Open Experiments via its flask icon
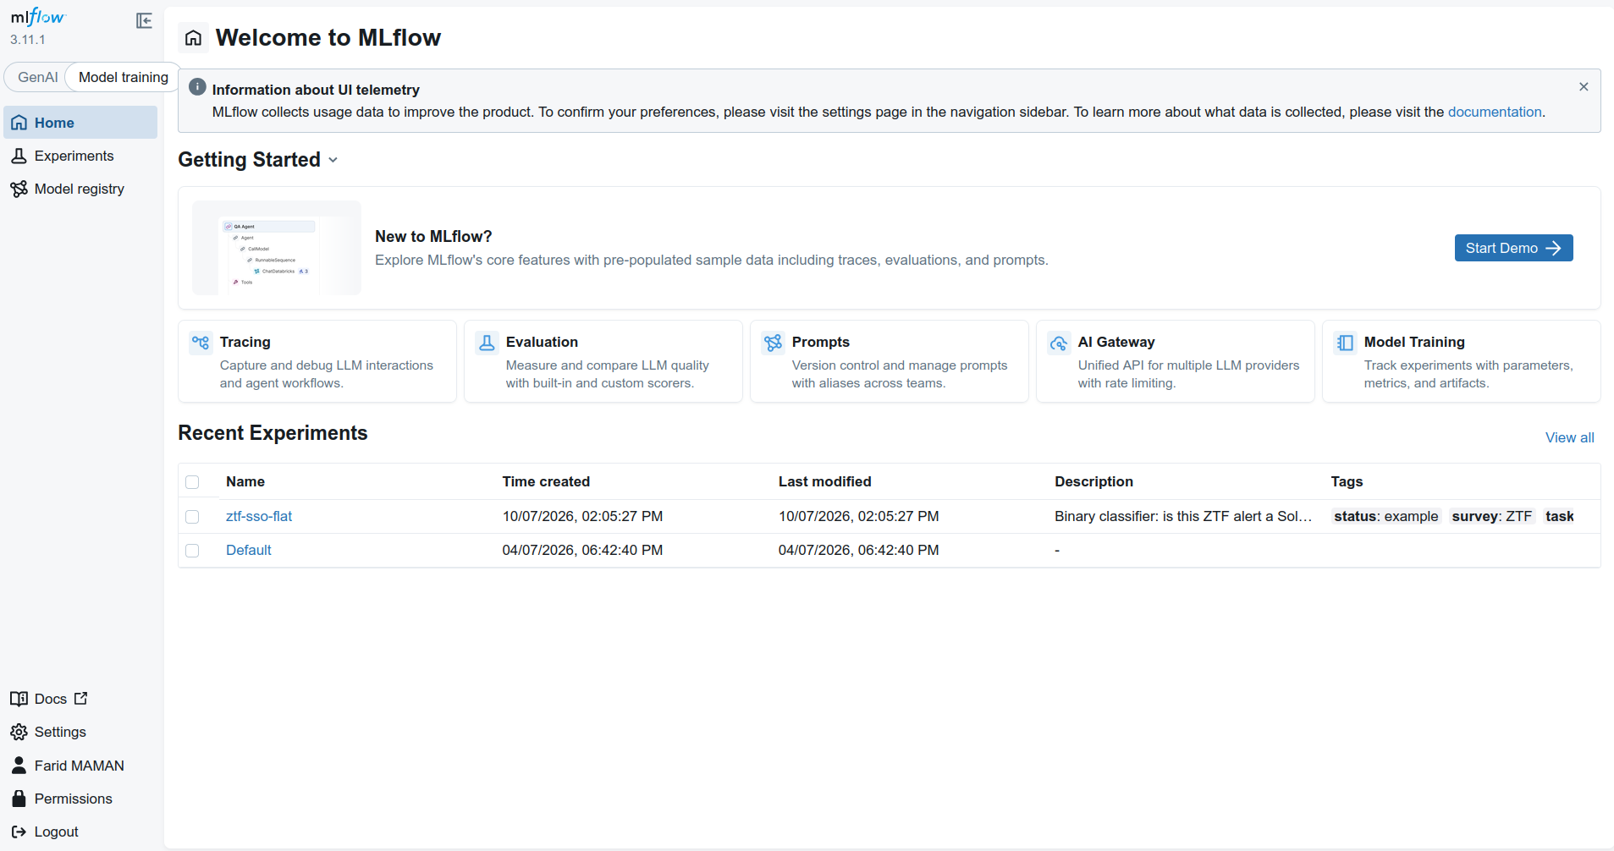The width and height of the screenshot is (1614, 851). (19, 156)
